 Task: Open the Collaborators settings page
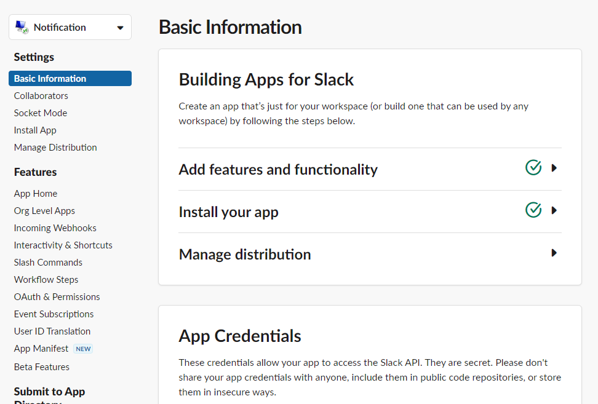point(41,96)
